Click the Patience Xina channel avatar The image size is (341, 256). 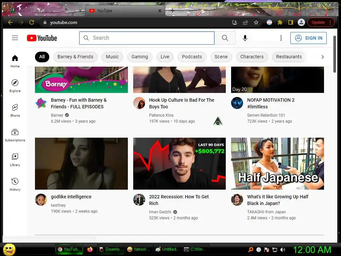[x=139, y=103]
